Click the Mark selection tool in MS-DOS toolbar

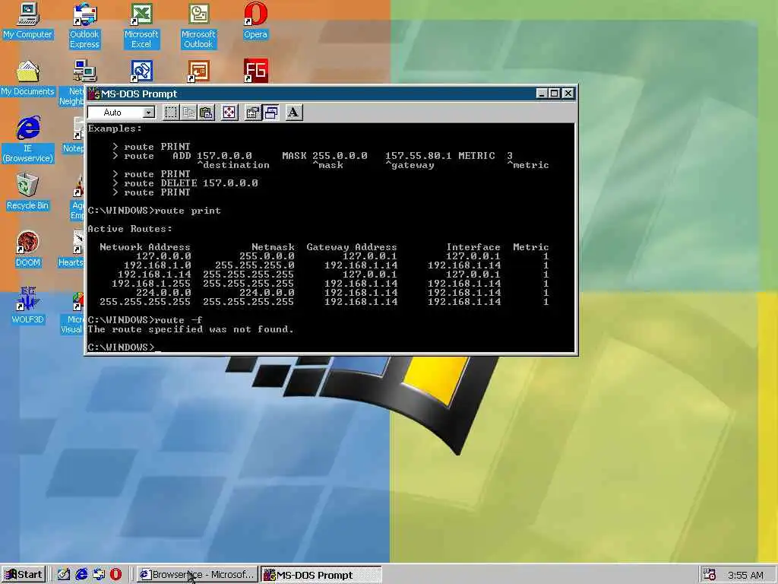[x=171, y=113]
